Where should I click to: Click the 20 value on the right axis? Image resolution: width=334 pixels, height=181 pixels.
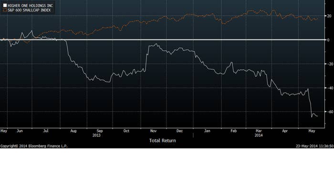point(329,16)
